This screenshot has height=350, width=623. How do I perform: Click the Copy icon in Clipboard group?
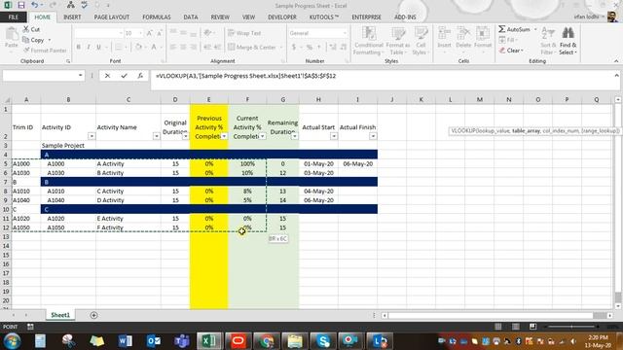pyautogui.click(x=26, y=40)
